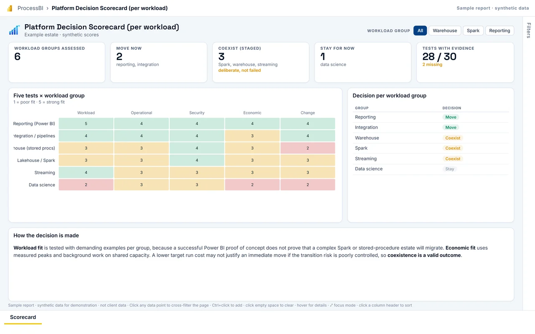Click the Move badge in the Reporting row
The width and height of the screenshot is (535, 334).
point(451,117)
